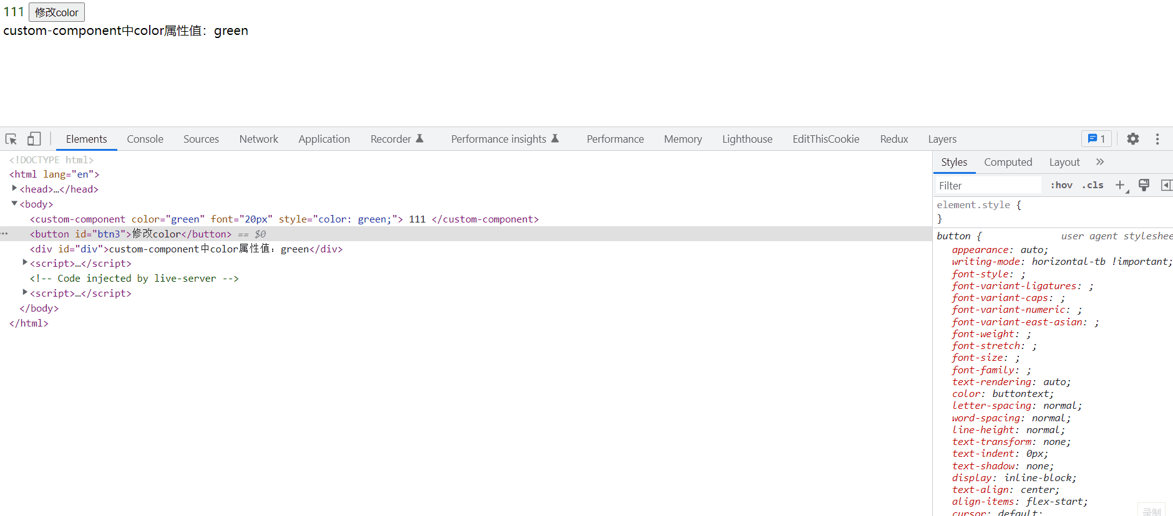
Task: Open DevTools settings gear
Action: click(x=1133, y=139)
